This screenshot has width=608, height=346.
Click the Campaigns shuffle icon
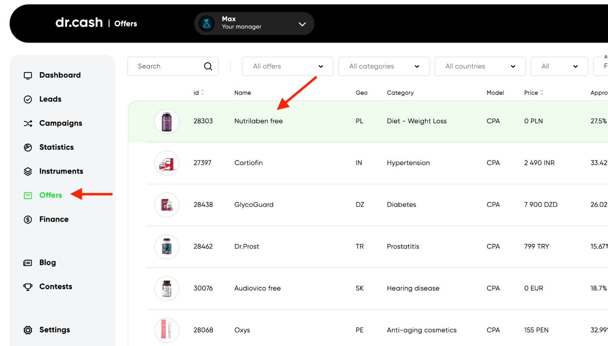tap(28, 124)
